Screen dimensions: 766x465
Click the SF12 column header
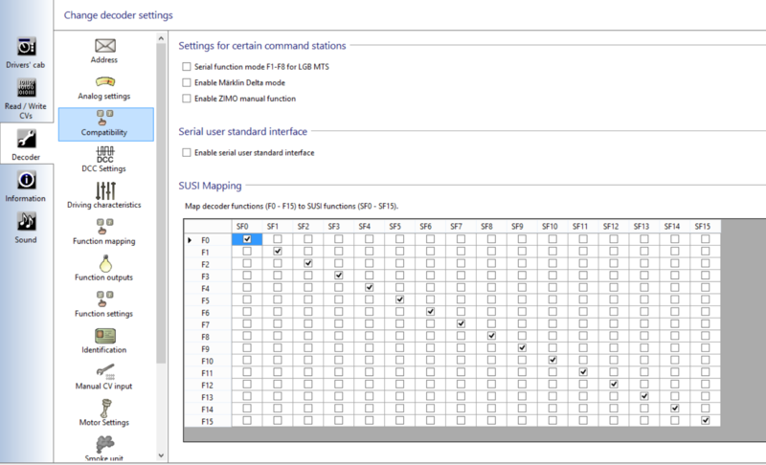614,227
